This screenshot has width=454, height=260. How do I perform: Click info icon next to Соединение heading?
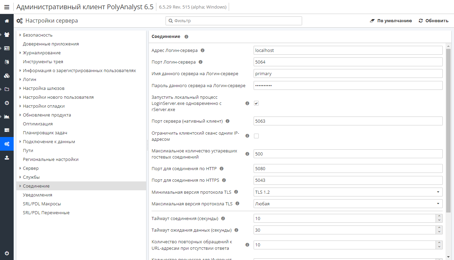pos(186,37)
